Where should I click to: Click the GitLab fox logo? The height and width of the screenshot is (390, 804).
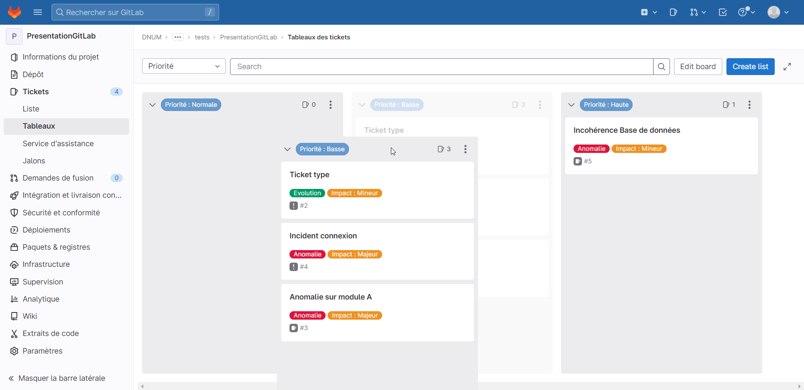point(15,12)
